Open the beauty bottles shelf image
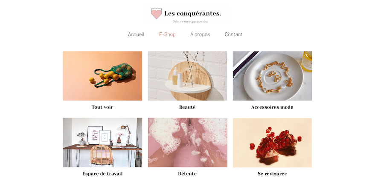The width and height of the screenshot is (375, 181). [188, 76]
